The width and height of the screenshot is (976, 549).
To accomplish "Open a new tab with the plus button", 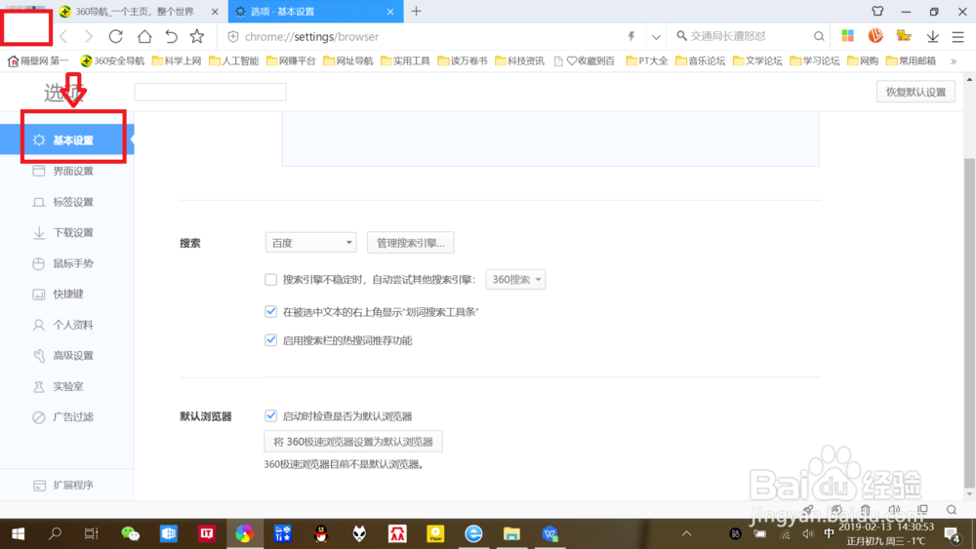I will click(417, 11).
